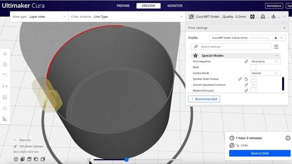292x164 pixels.
Task: Switch to right side view cube icon
Action: (x=42, y=159)
